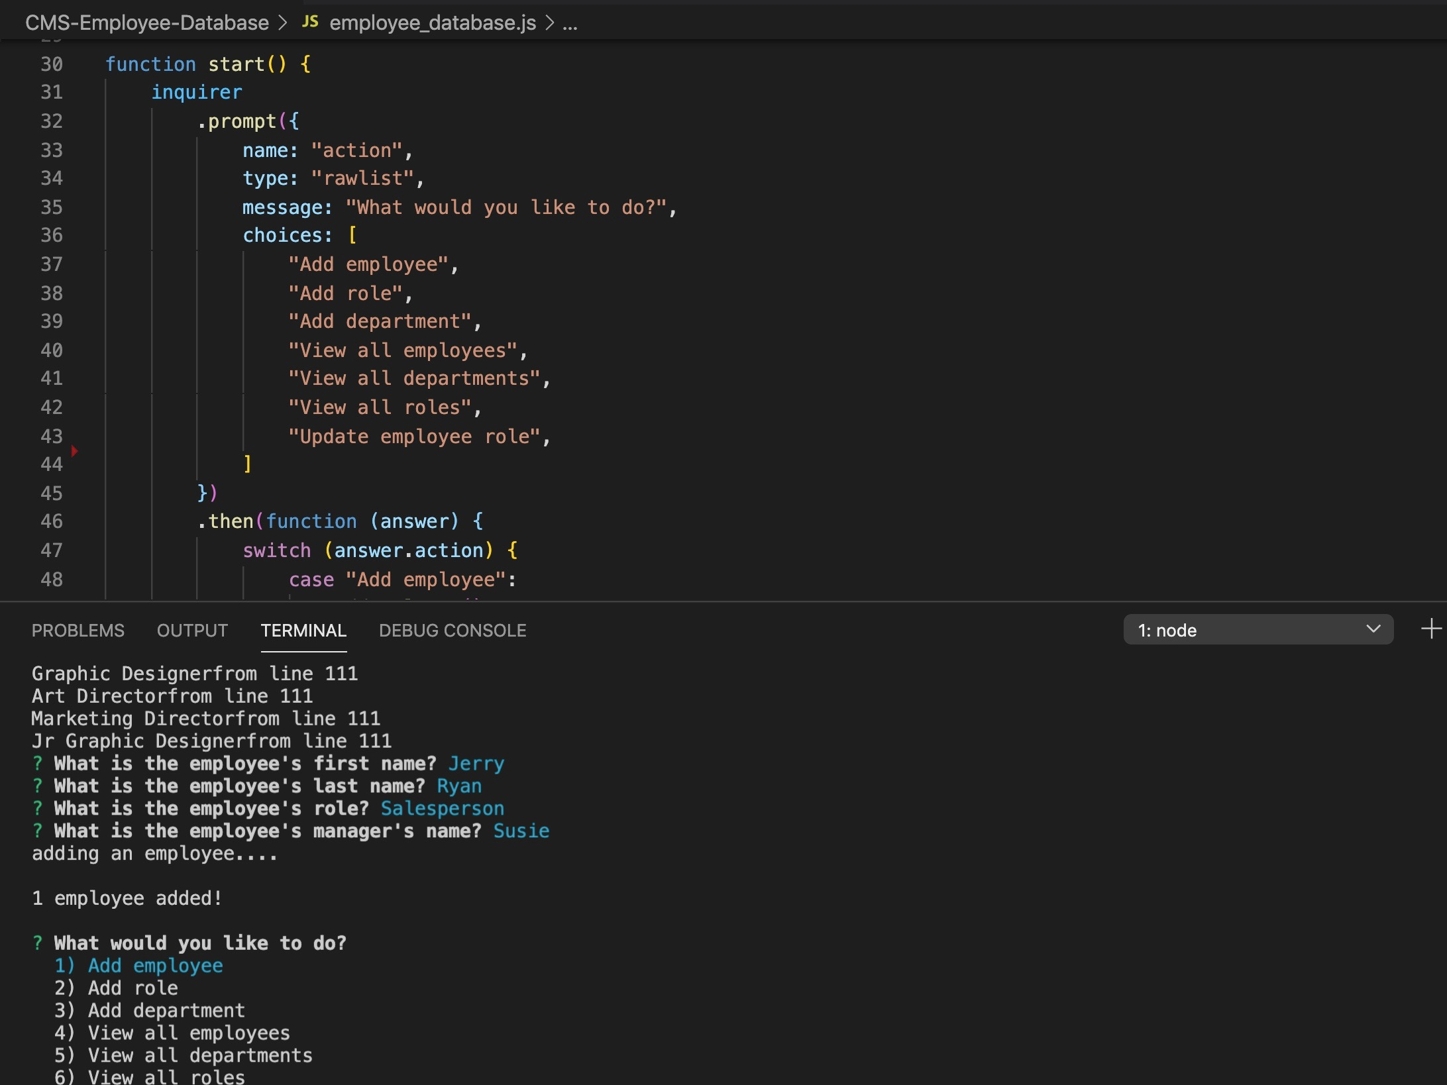Click line number 46 in the gutter
Viewport: 1447px width, 1085px height.
(52, 521)
